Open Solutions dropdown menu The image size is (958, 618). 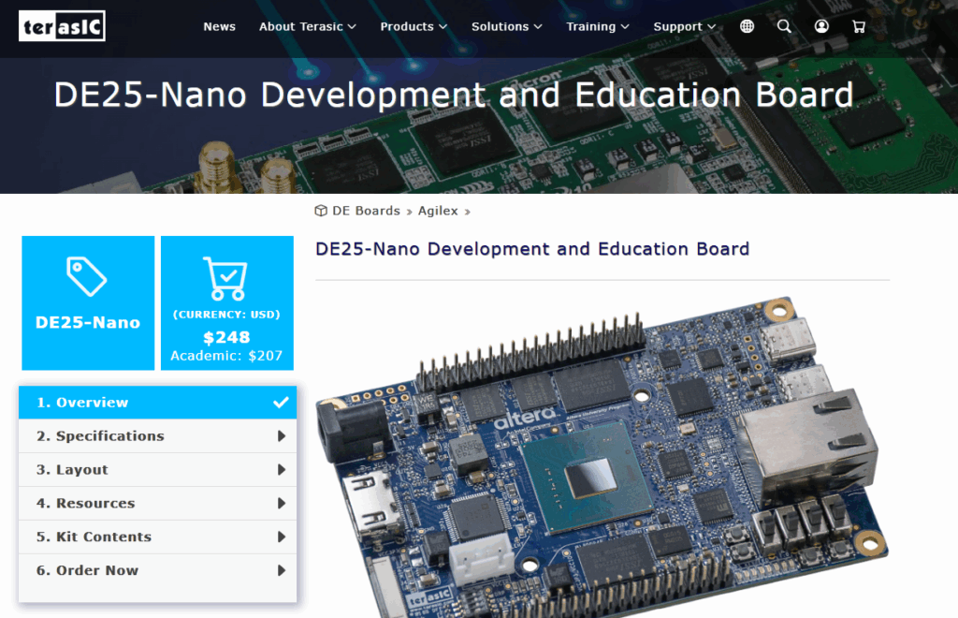tap(506, 27)
